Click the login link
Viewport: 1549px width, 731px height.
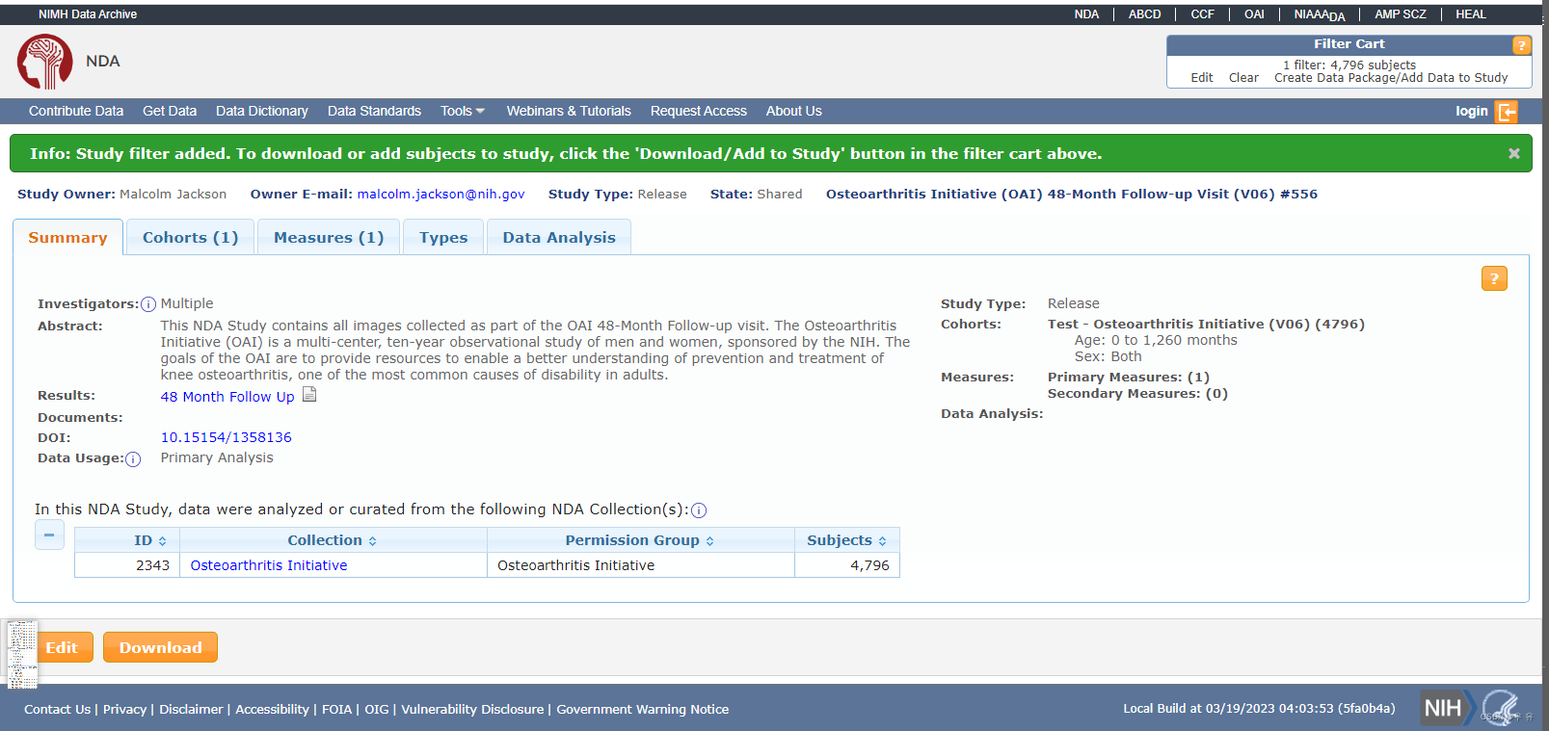pos(1472,111)
